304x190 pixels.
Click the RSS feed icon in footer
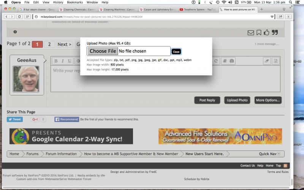pos(285,166)
